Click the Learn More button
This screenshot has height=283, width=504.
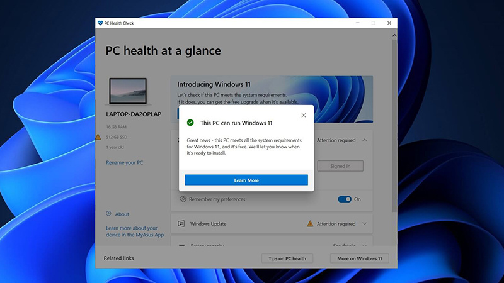[246, 180]
